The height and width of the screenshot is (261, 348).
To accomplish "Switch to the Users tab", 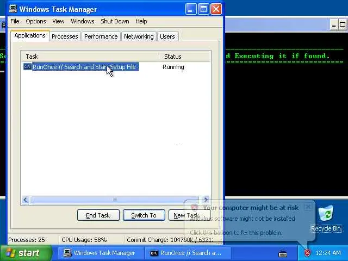I will click(167, 36).
